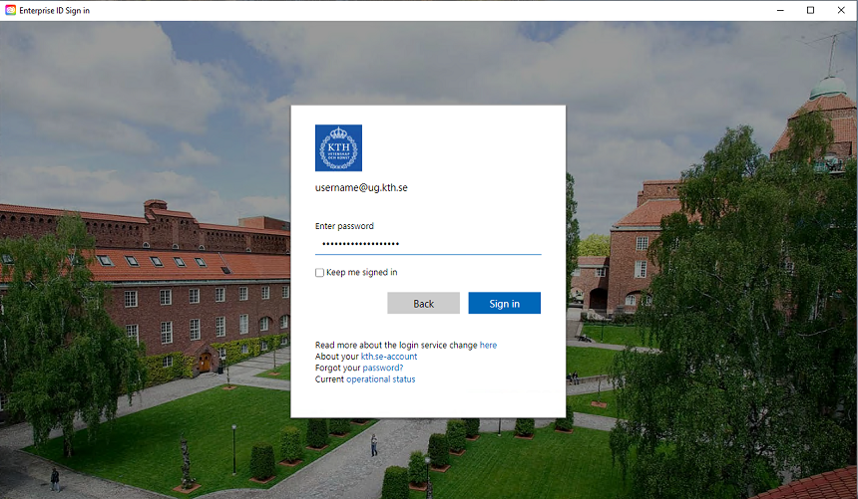
Task: Maximize the Enterprise ID Sign in window
Action: pos(810,10)
